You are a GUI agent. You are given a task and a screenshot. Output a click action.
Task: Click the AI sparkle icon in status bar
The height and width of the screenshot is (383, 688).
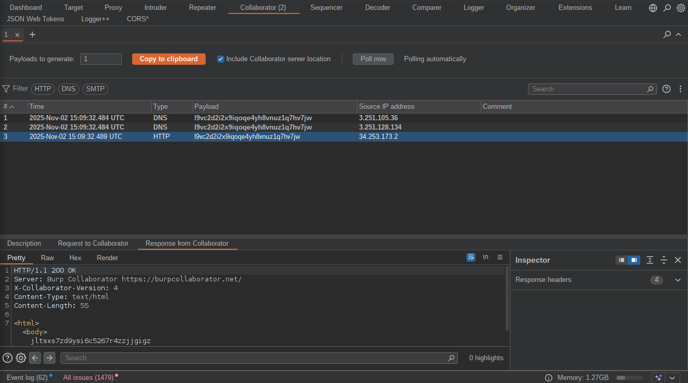(x=658, y=378)
